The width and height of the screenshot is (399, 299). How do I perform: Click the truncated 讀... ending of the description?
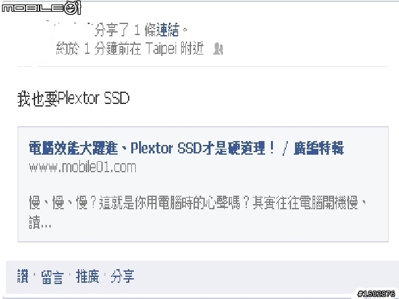[40, 223]
